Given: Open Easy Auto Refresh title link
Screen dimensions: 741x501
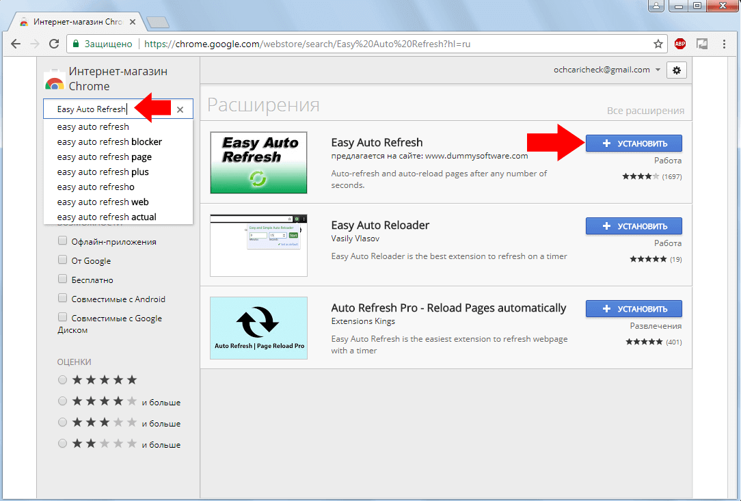Looking at the screenshot, I should tap(377, 143).
